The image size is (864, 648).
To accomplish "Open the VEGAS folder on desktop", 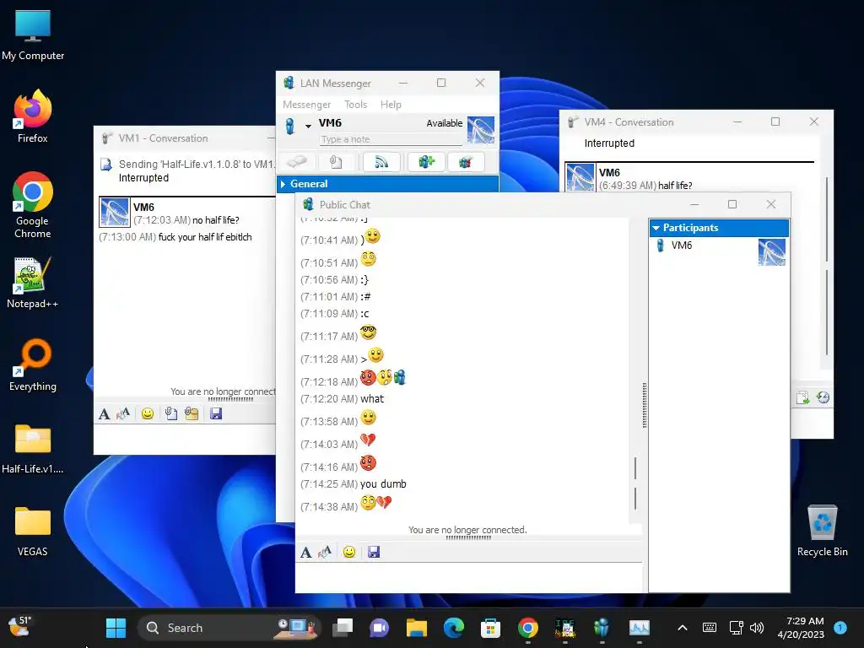I will (x=33, y=532).
